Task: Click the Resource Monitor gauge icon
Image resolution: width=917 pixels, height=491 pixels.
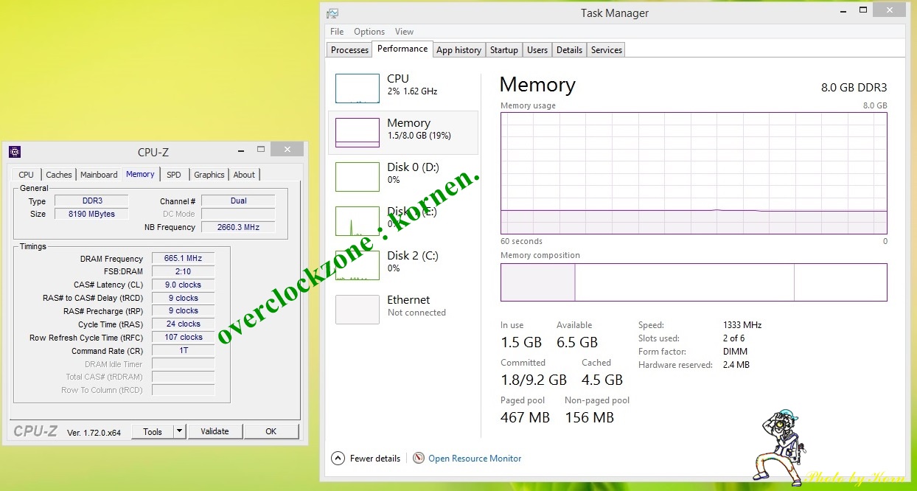Action: [x=419, y=458]
